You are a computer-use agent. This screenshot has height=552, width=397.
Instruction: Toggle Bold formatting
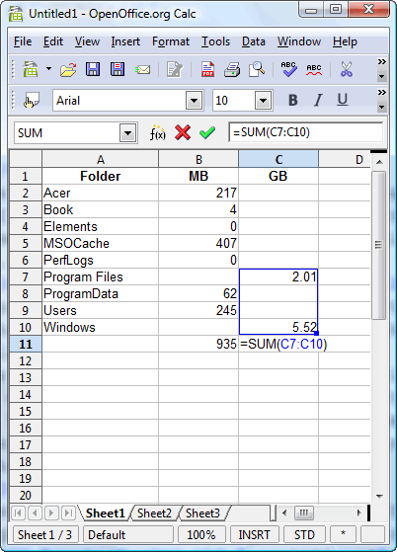click(293, 101)
